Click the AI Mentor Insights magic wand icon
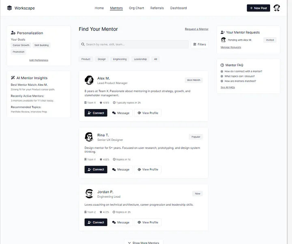The image size is (292, 244). click(13, 78)
